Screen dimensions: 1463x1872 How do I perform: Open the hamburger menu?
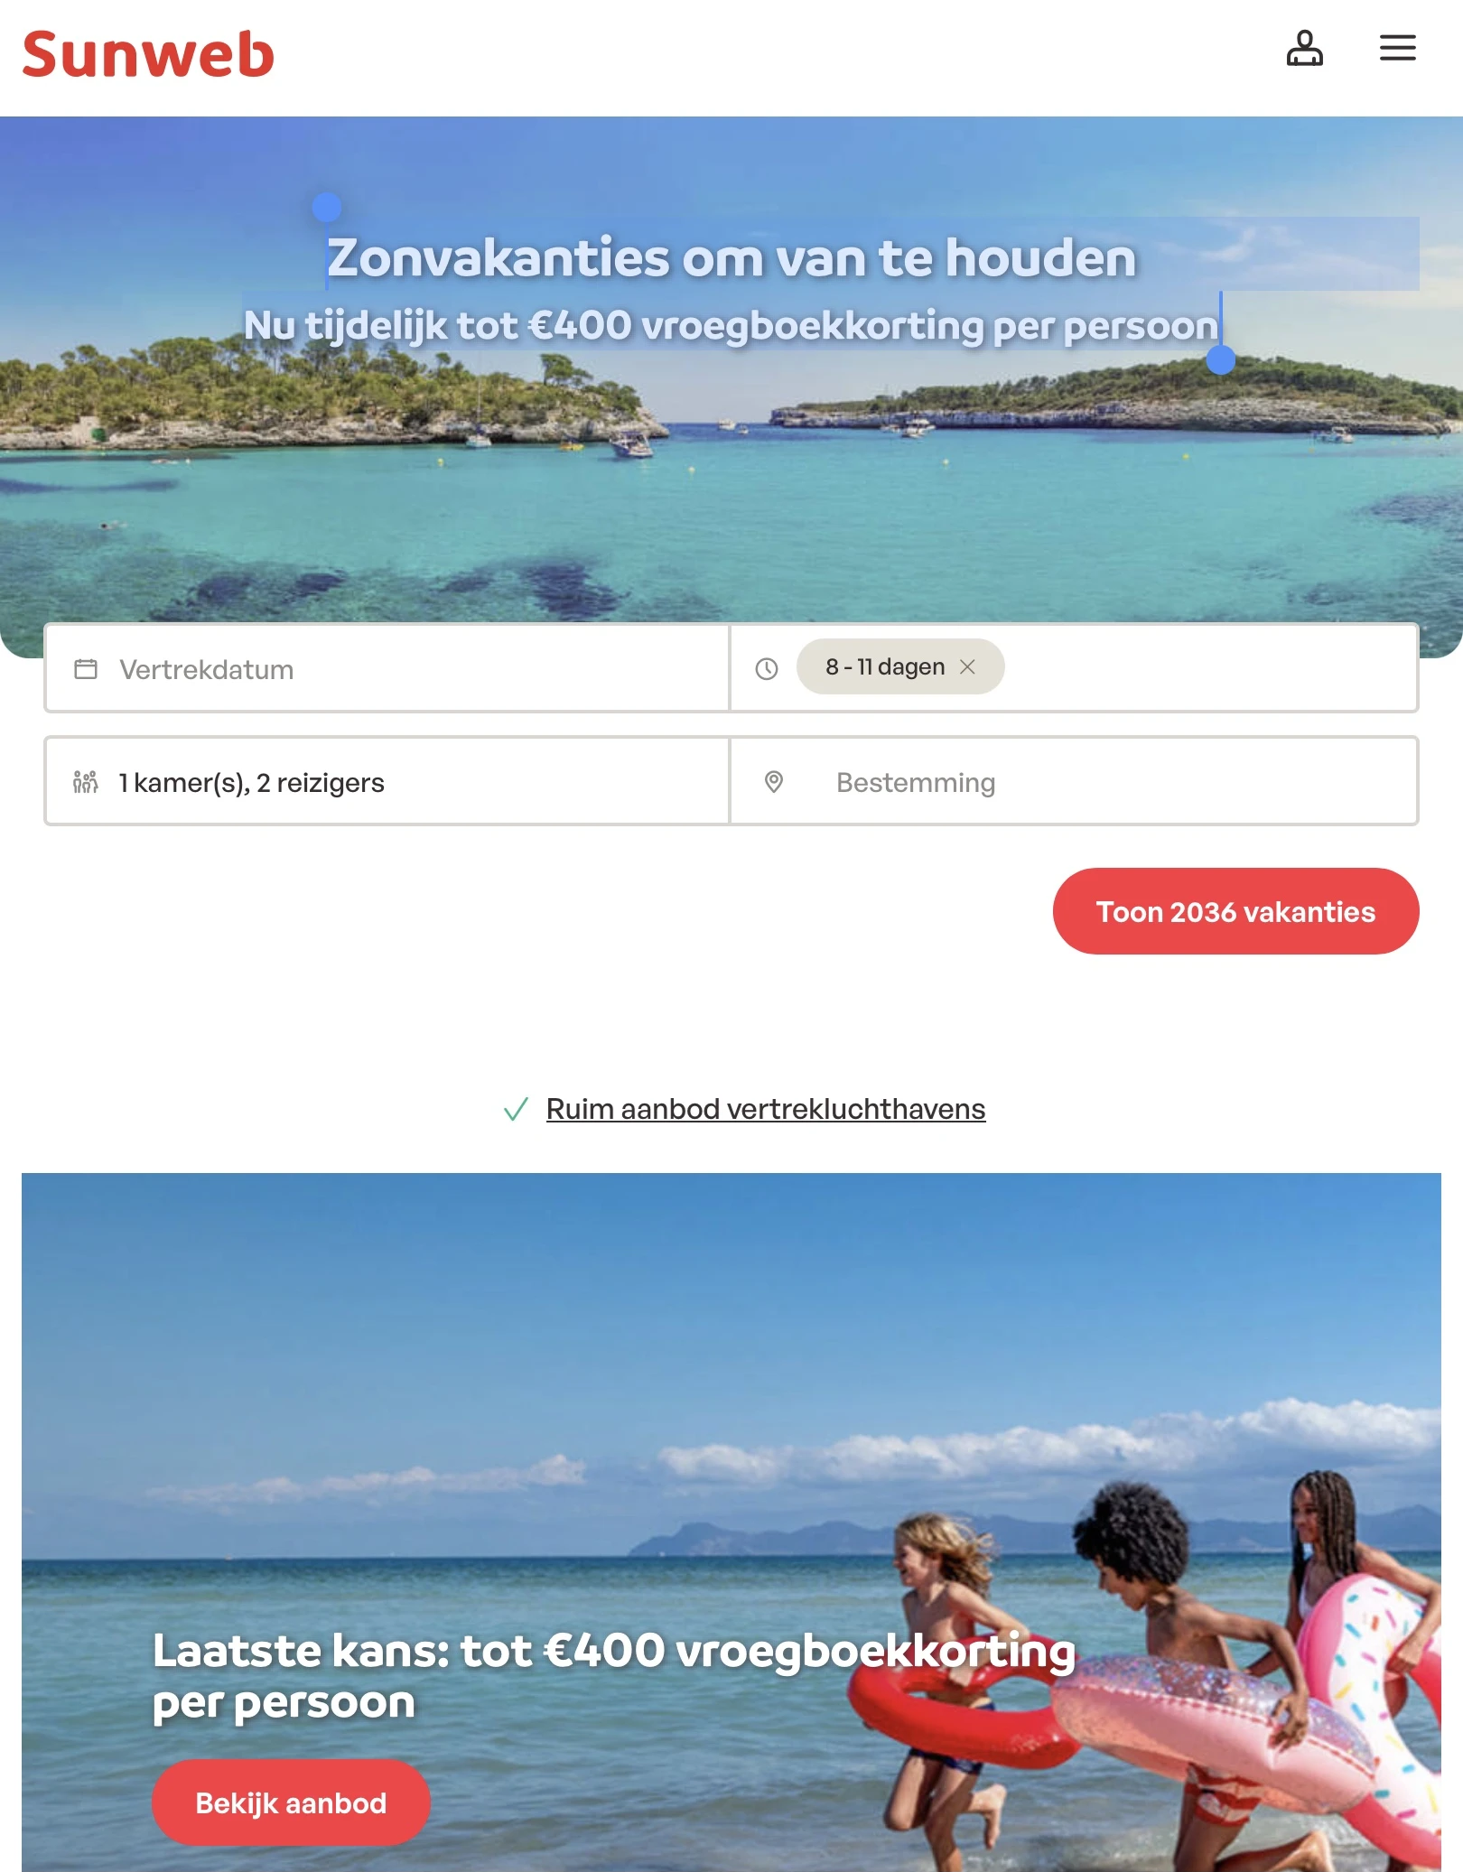coord(1397,48)
